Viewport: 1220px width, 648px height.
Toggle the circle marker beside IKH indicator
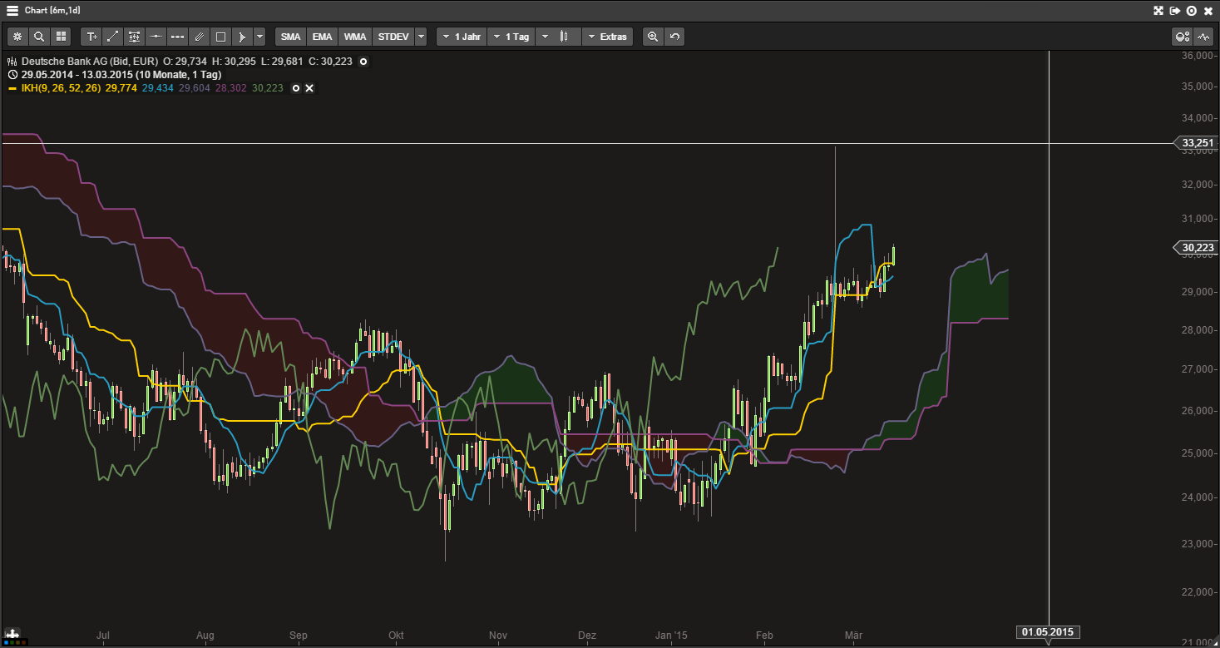click(x=296, y=88)
